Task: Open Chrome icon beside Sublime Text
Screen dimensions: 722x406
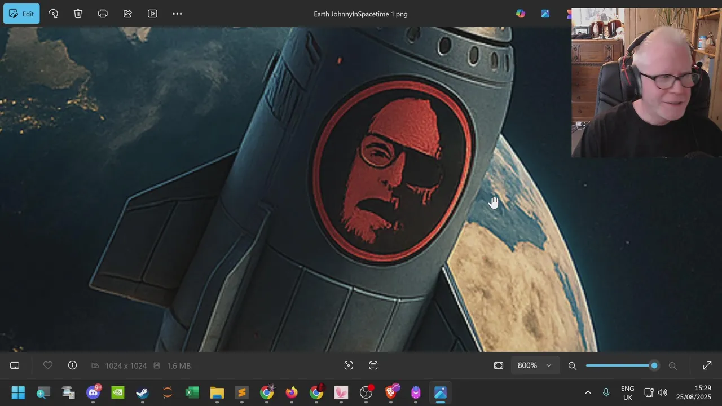Action: coord(267,392)
